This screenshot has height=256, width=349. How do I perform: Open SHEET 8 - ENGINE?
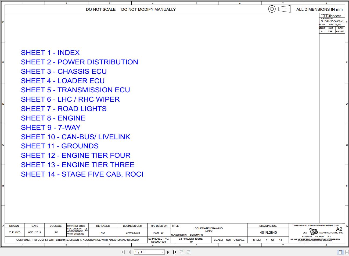point(53,118)
